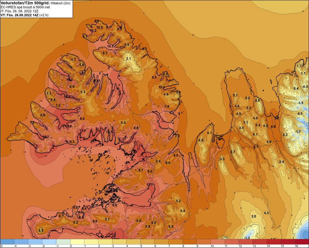309x248 pixels.
Task: Click the 8.6 temperature label
Action: (154, 77)
